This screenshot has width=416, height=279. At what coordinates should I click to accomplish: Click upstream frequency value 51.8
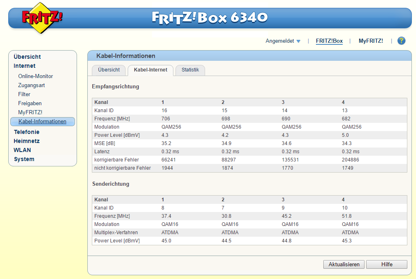coord(347,216)
